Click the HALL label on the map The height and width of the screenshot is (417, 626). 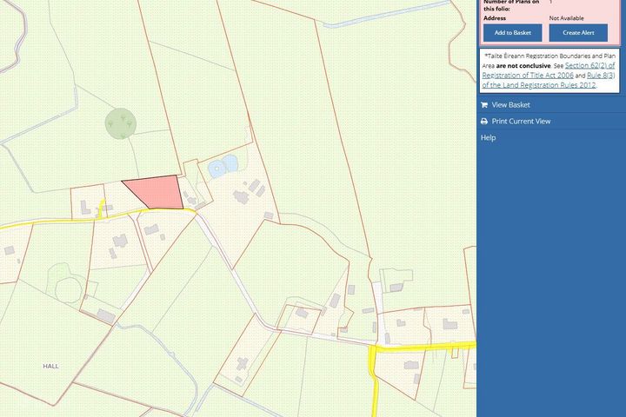(50, 366)
